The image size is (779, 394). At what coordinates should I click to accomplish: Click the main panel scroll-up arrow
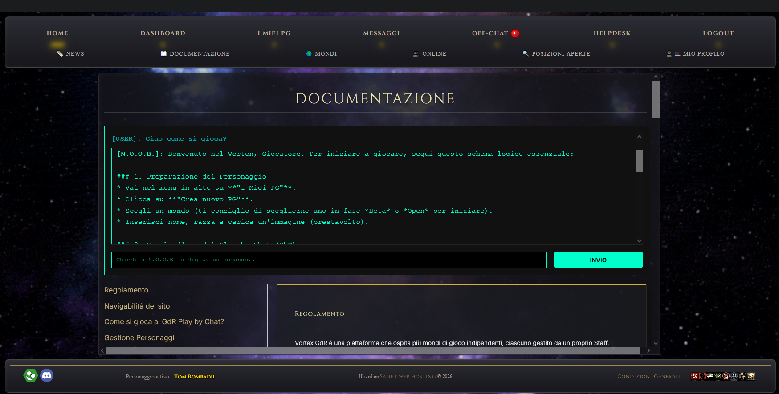point(656,77)
